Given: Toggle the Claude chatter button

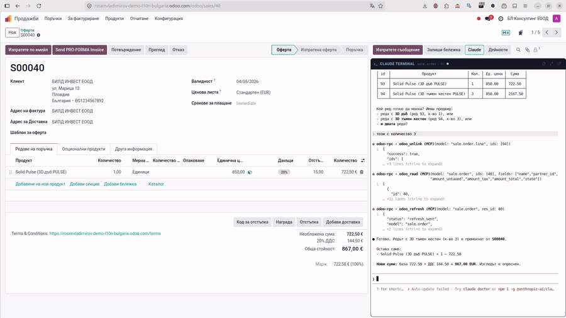Looking at the screenshot, I should 474,50.
